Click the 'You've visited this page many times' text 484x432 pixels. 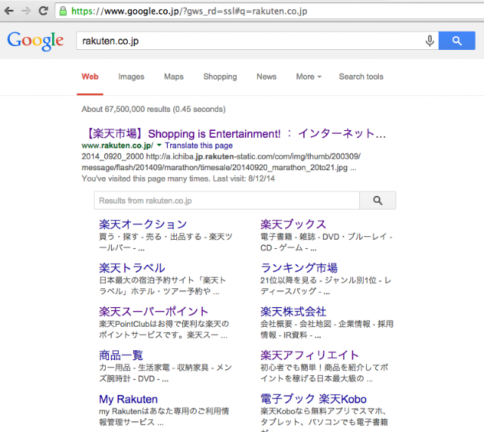178,179
